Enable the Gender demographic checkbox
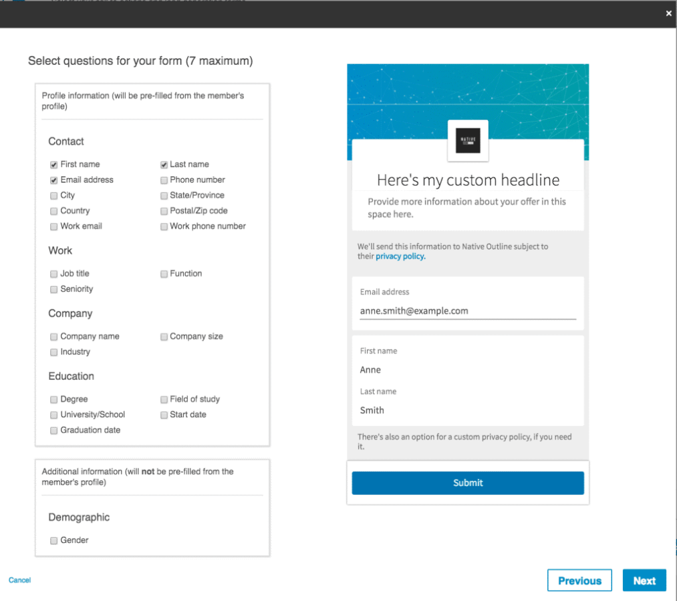 pyautogui.click(x=53, y=540)
